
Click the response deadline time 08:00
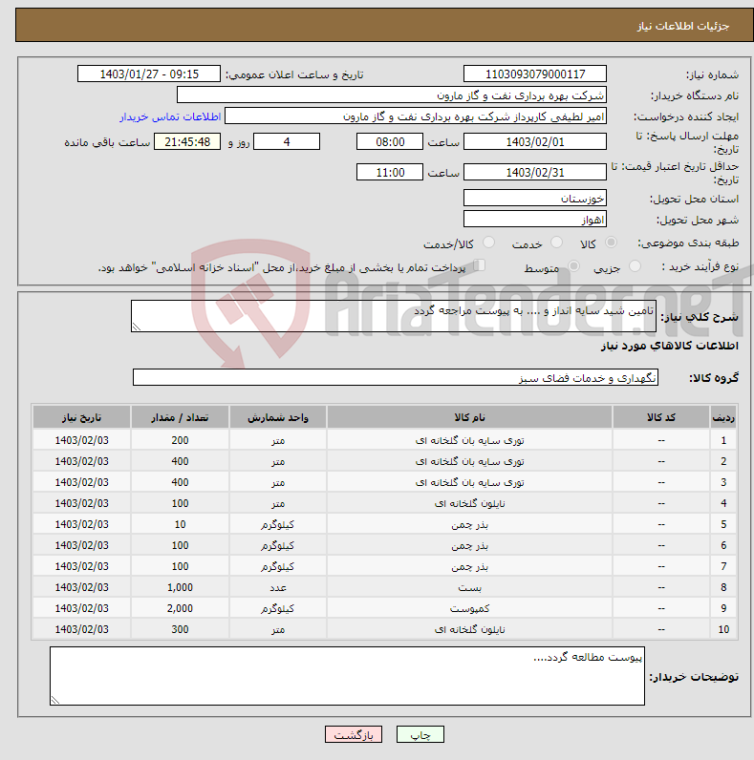click(x=390, y=141)
